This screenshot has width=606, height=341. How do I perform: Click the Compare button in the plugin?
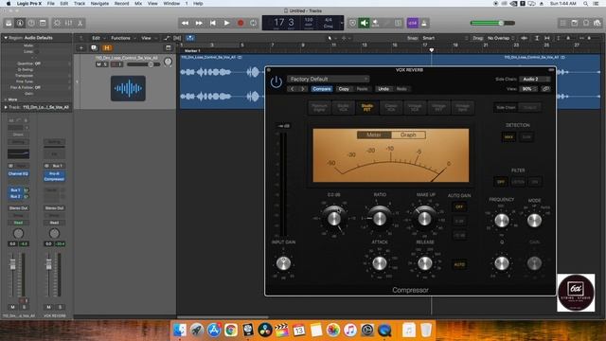click(322, 89)
